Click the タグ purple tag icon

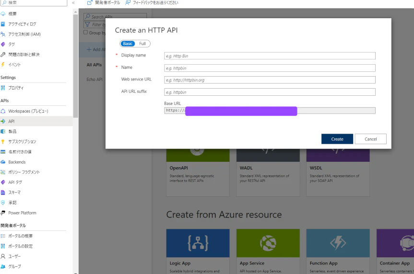tap(3, 44)
